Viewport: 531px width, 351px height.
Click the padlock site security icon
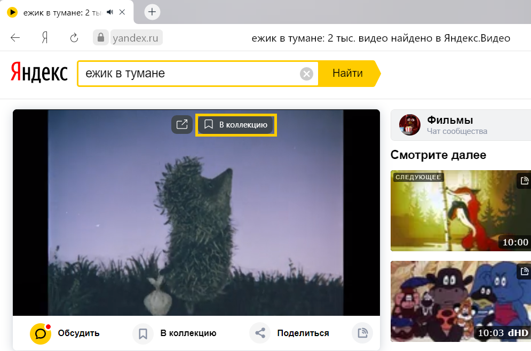point(100,37)
